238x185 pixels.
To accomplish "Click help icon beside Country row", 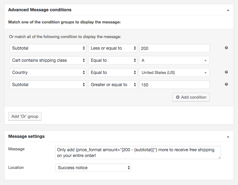I will coord(226,72).
